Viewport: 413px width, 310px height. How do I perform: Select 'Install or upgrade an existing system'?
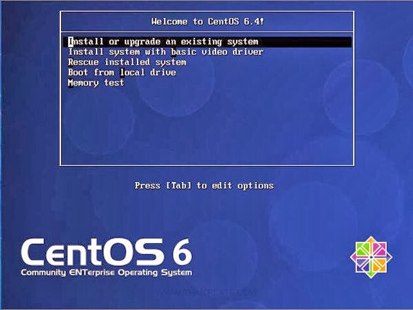coord(207,42)
